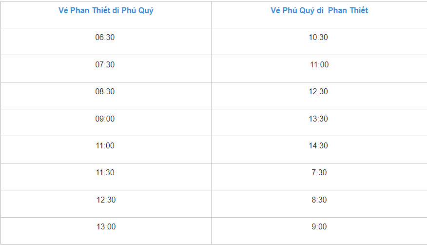Select the 12:30 departure from Phan Thiết

(106, 200)
